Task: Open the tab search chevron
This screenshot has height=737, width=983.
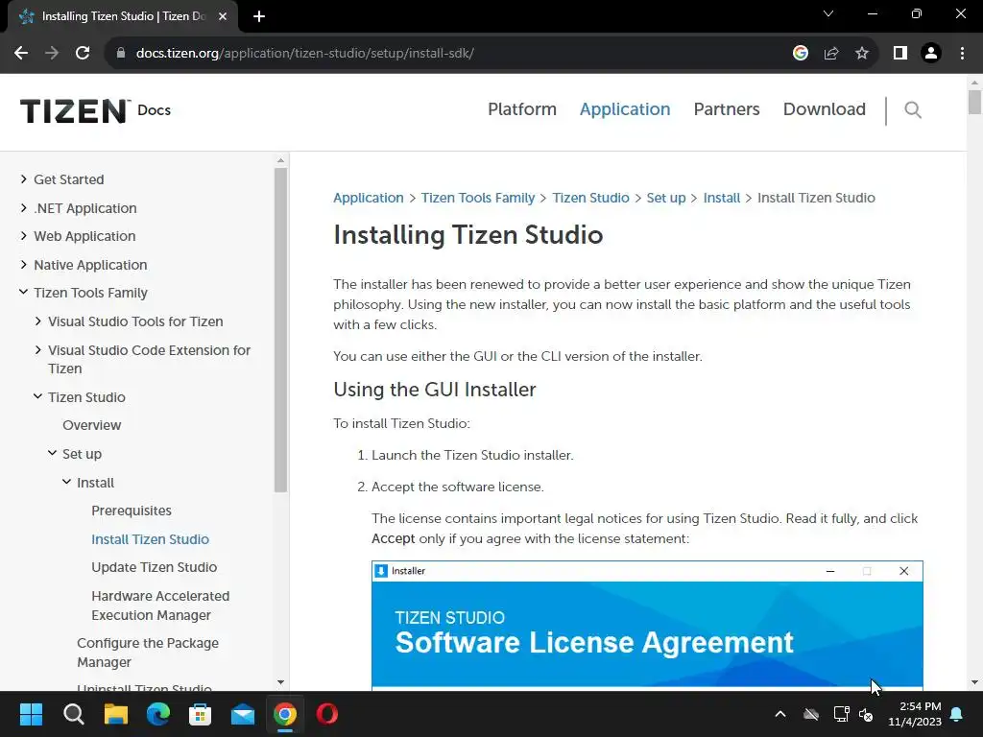Action: point(828,13)
